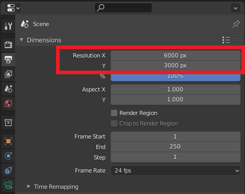The width and height of the screenshot is (245, 194).
Task: Collapse the Dimensions panel
Action: (21, 40)
